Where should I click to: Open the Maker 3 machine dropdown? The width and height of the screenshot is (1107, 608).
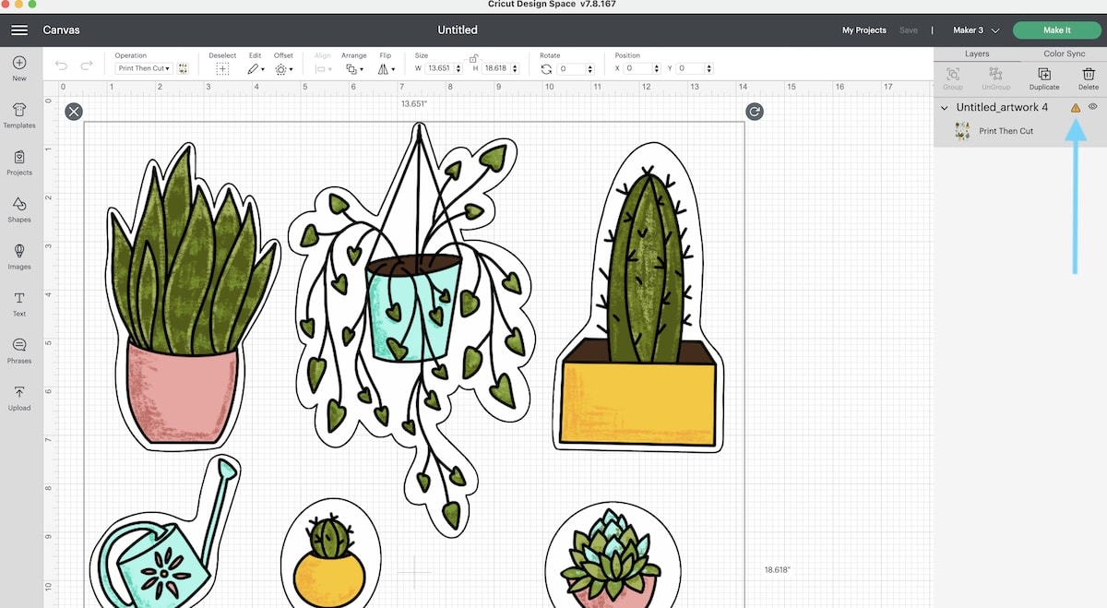(x=976, y=30)
